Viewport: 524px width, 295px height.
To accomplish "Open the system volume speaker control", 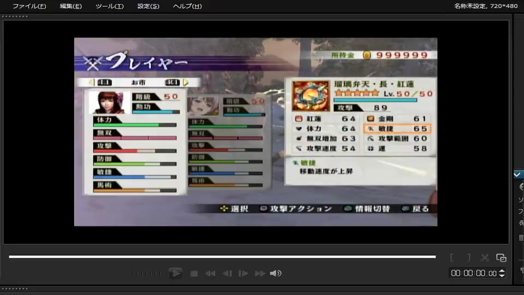I will [x=276, y=274].
